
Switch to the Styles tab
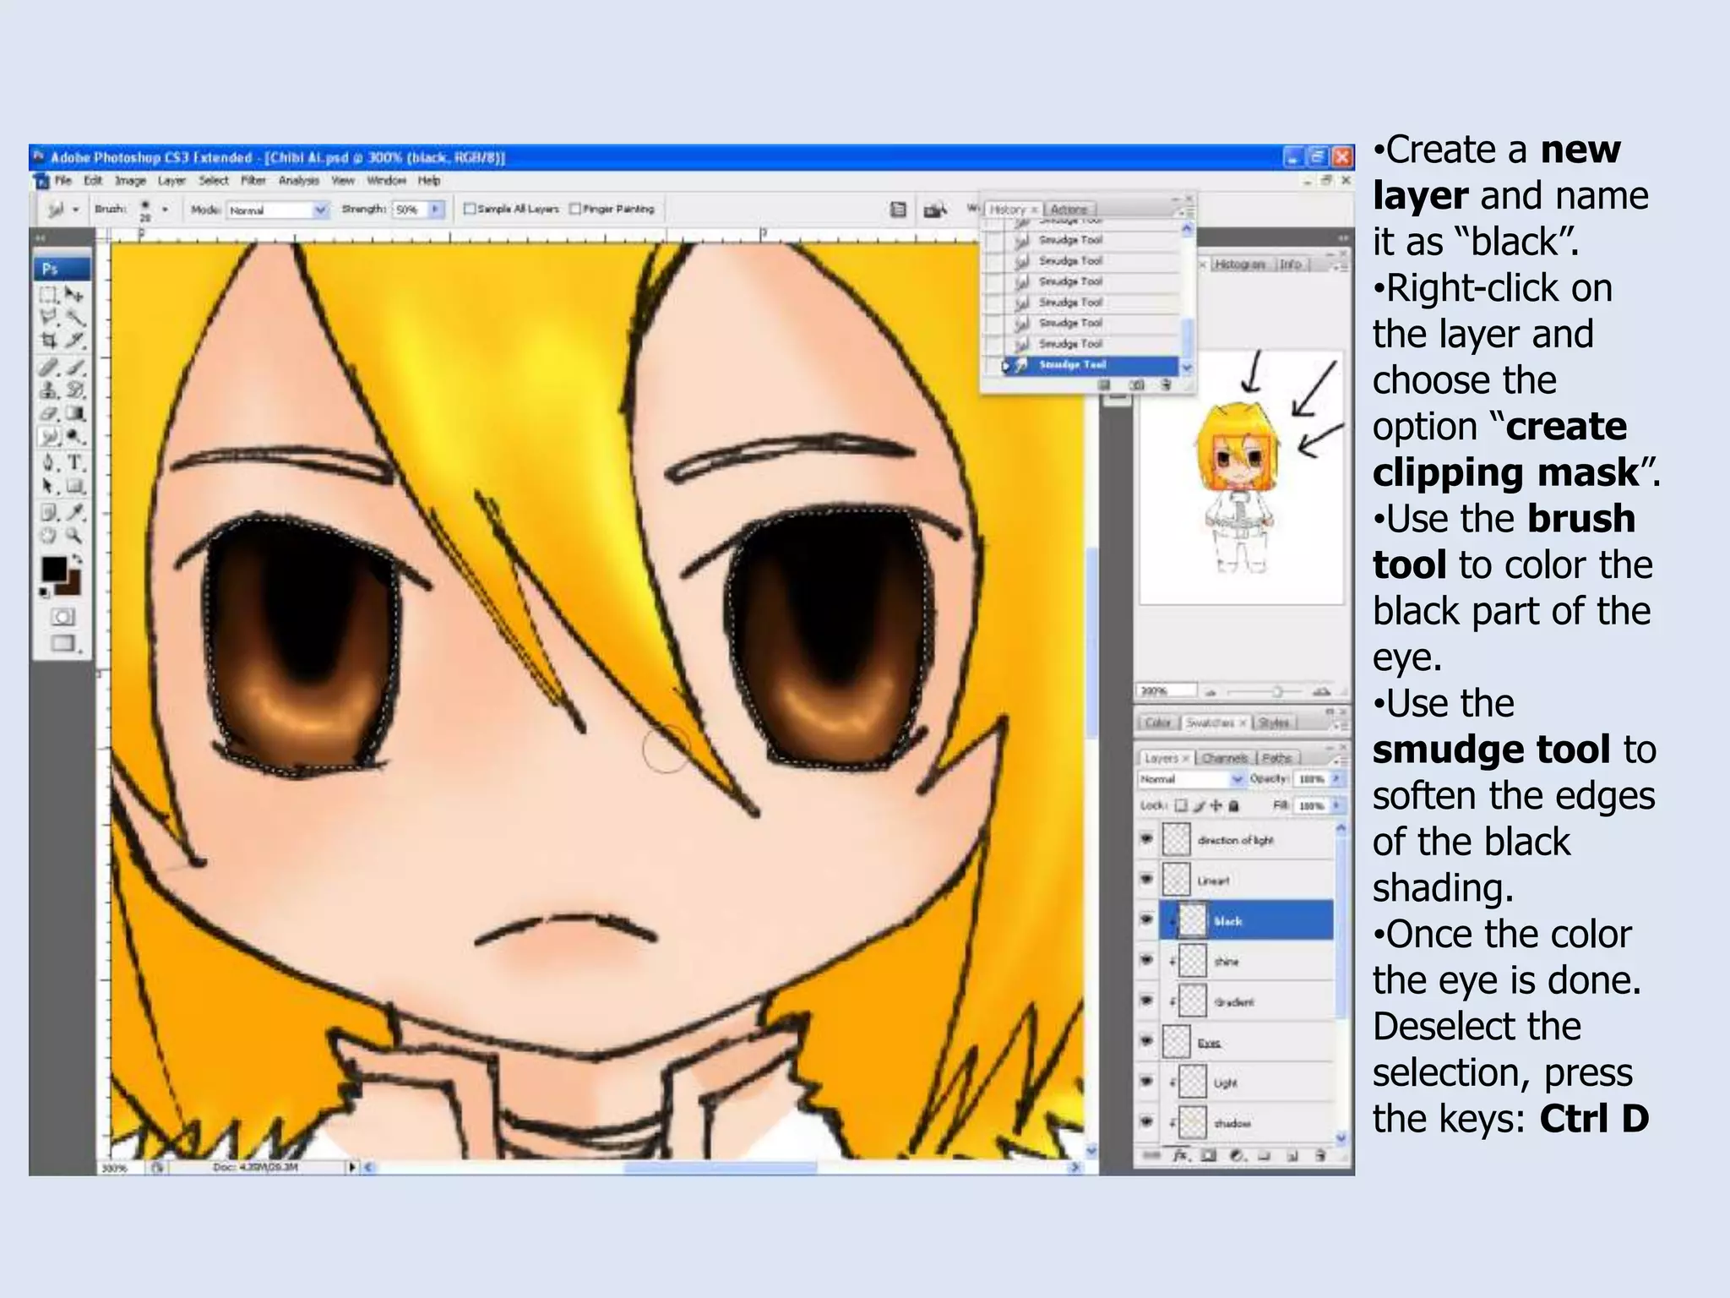1274,723
